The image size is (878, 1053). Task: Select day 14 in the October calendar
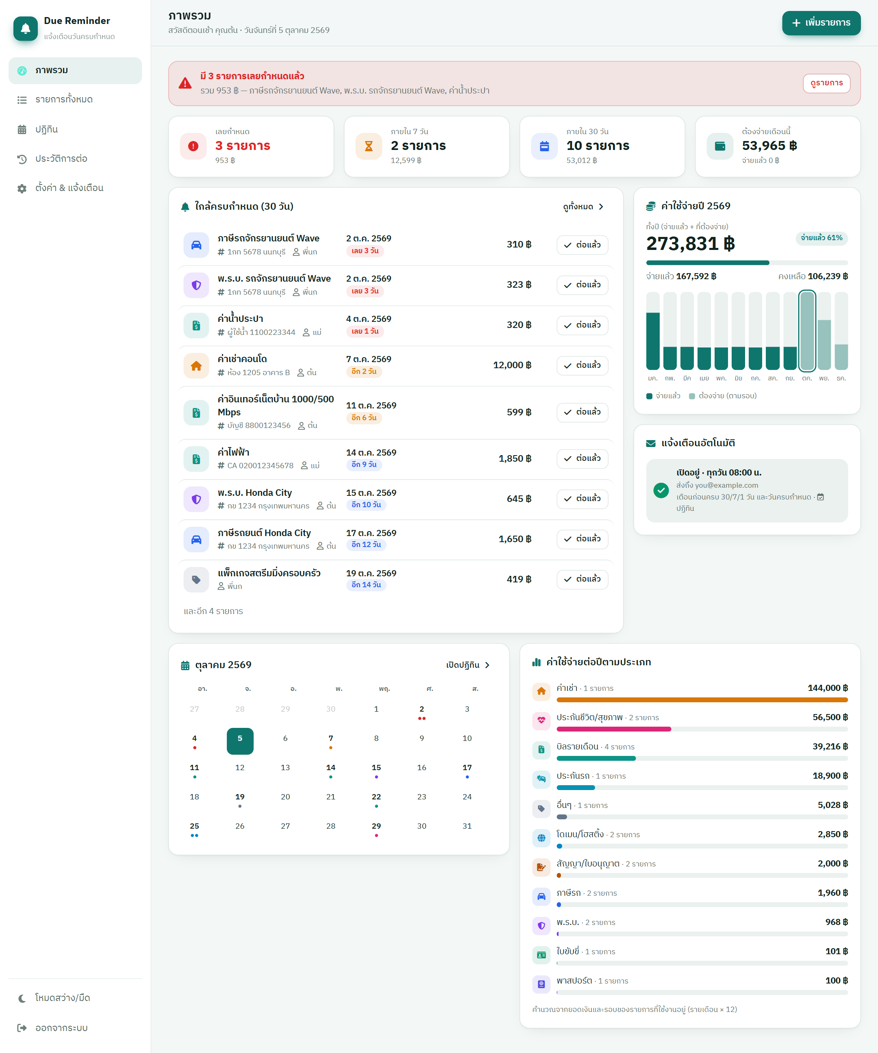pos(331,771)
